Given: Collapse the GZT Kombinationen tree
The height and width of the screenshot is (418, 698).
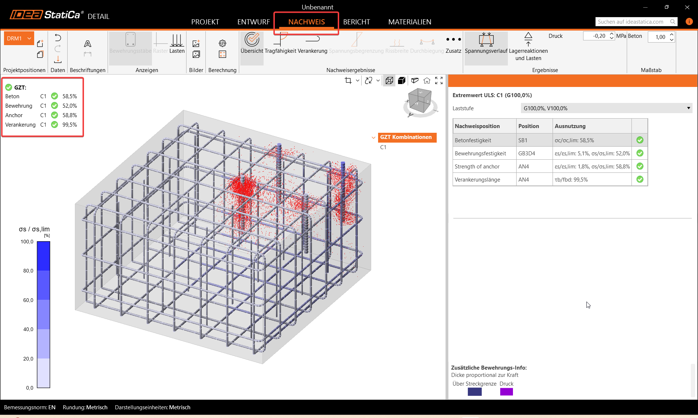Looking at the screenshot, I should point(373,138).
